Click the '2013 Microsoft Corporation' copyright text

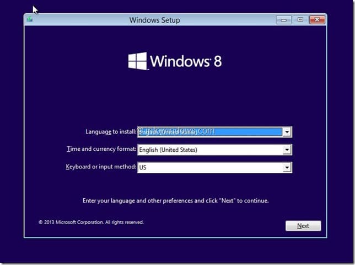pyautogui.click(x=91, y=222)
